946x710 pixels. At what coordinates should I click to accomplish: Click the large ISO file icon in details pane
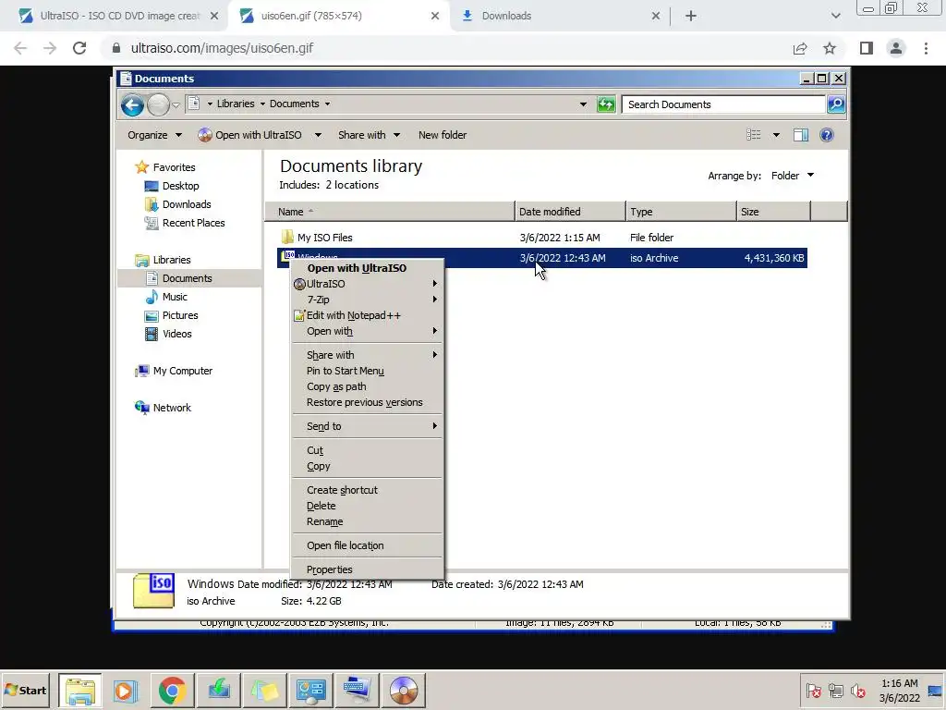(154, 591)
